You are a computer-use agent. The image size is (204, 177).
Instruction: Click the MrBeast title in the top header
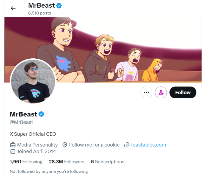(x=41, y=5)
